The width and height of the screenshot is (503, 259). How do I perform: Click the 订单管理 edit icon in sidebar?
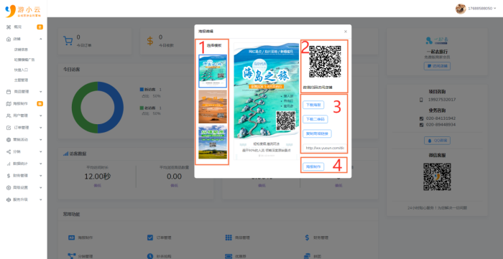point(9,128)
